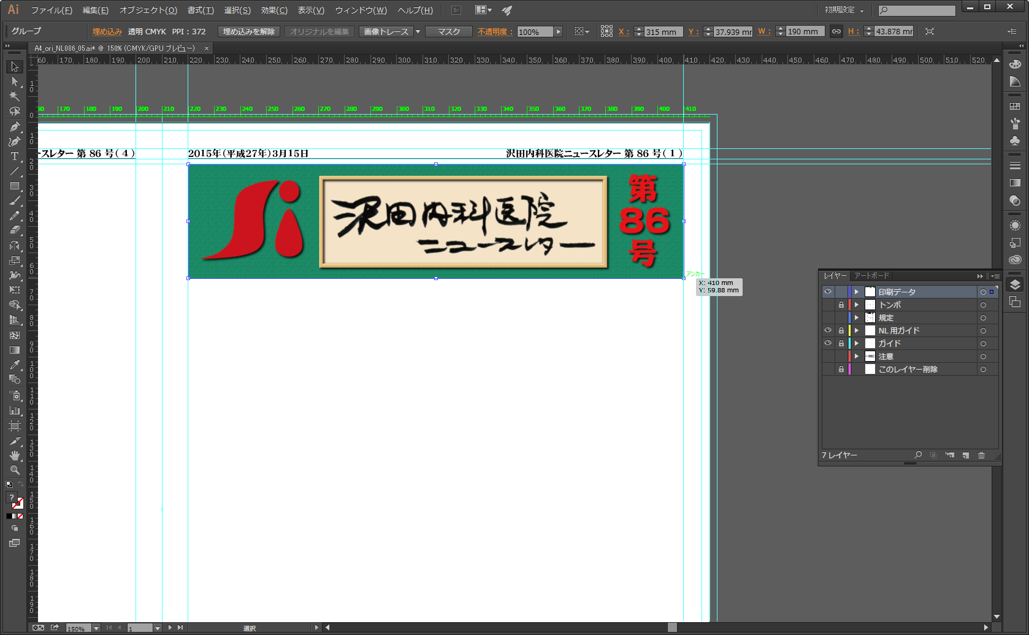Image resolution: width=1029 pixels, height=635 pixels.
Task: Select the Shape Builder tool
Action: tap(15, 305)
